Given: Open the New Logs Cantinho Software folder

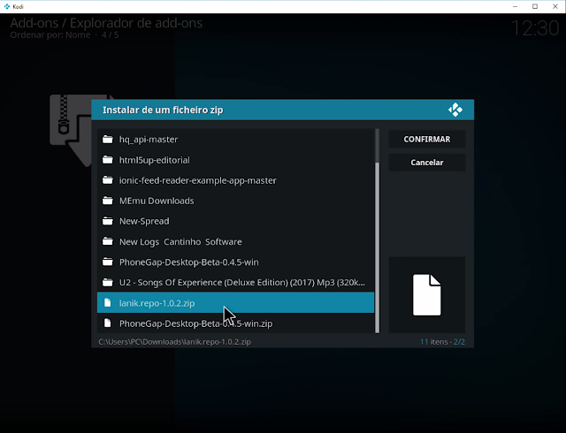Looking at the screenshot, I should [x=236, y=241].
